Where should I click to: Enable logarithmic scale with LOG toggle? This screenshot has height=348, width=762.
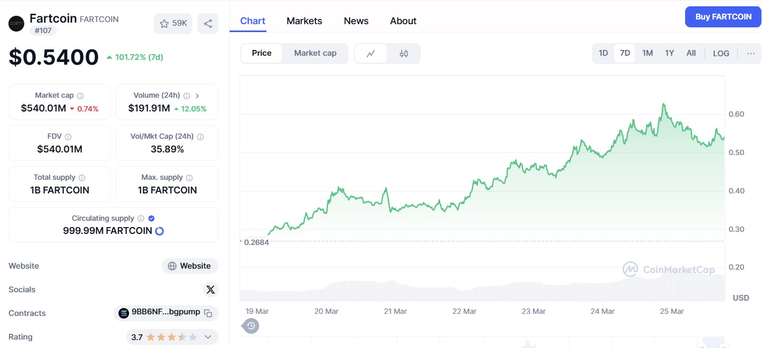coord(721,53)
